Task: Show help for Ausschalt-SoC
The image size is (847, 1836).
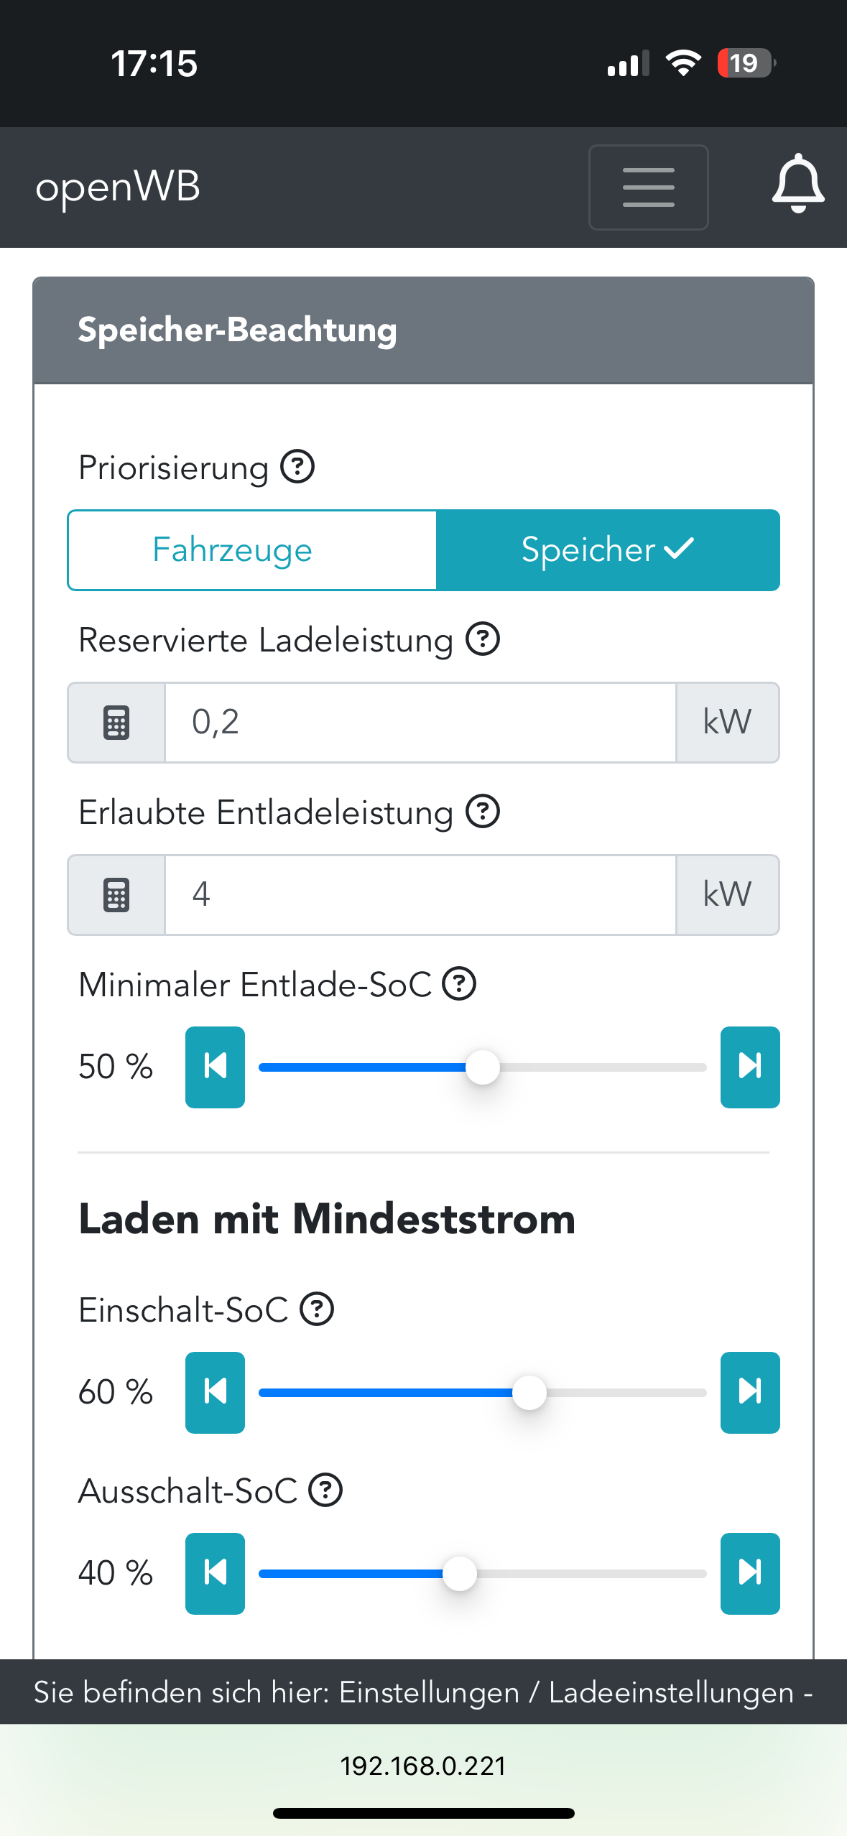Action: (325, 1490)
